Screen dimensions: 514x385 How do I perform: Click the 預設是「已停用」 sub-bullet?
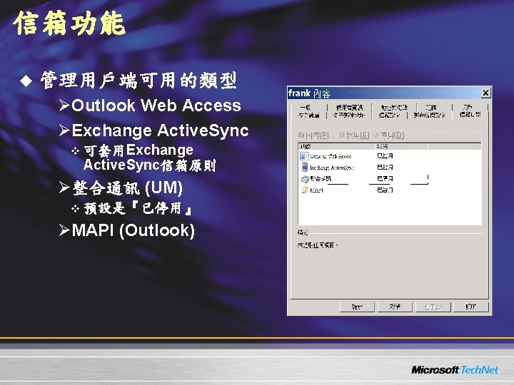point(138,208)
